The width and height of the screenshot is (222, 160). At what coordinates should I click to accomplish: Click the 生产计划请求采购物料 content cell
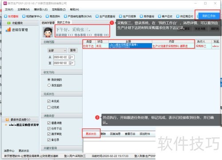pyautogui.click(x=173, y=46)
